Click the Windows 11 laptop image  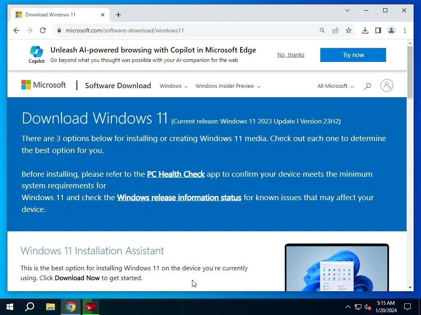coord(337,267)
